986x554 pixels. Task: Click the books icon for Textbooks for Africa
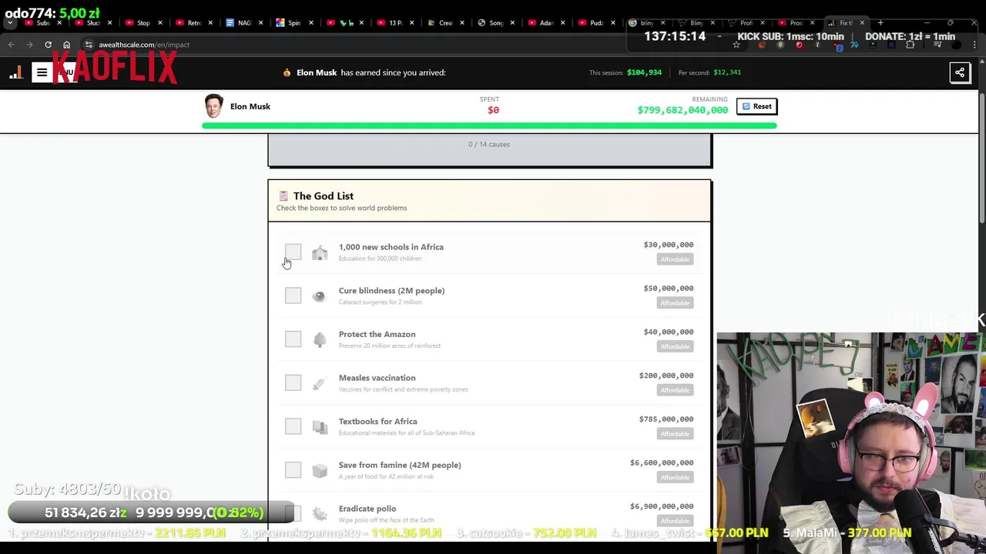(320, 427)
